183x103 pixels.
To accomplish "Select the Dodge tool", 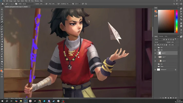I will click(2, 47).
